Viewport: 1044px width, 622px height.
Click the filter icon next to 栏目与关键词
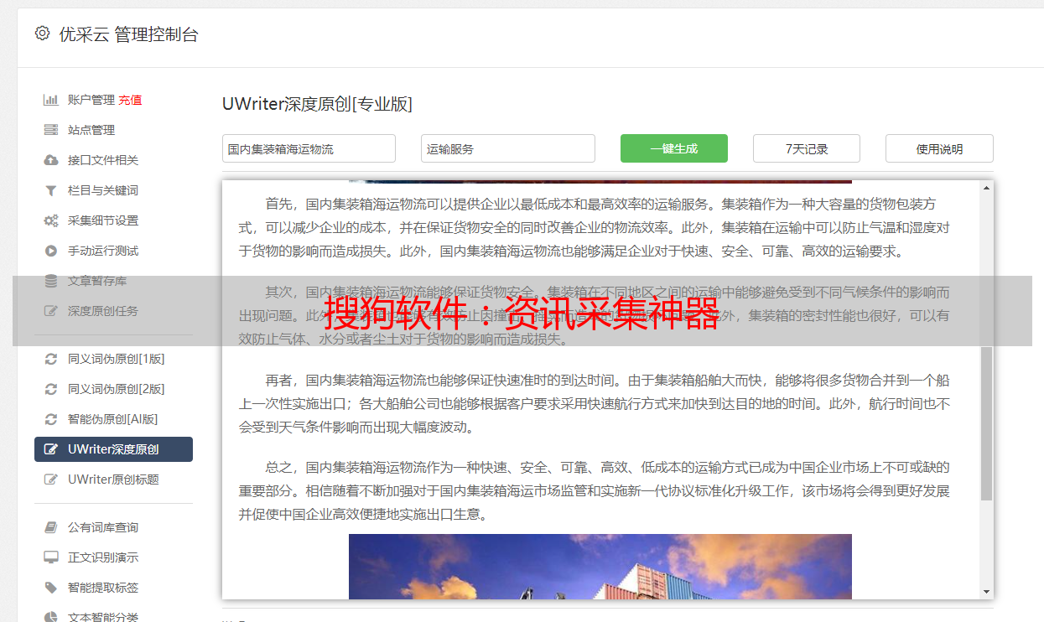(x=51, y=190)
